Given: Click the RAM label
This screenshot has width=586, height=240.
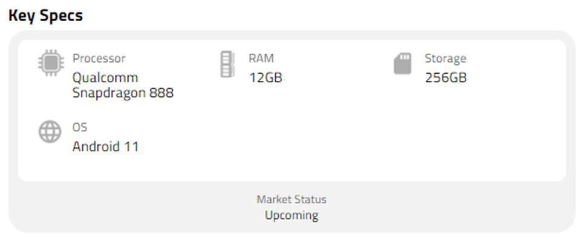Looking at the screenshot, I should [x=261, y=58].
